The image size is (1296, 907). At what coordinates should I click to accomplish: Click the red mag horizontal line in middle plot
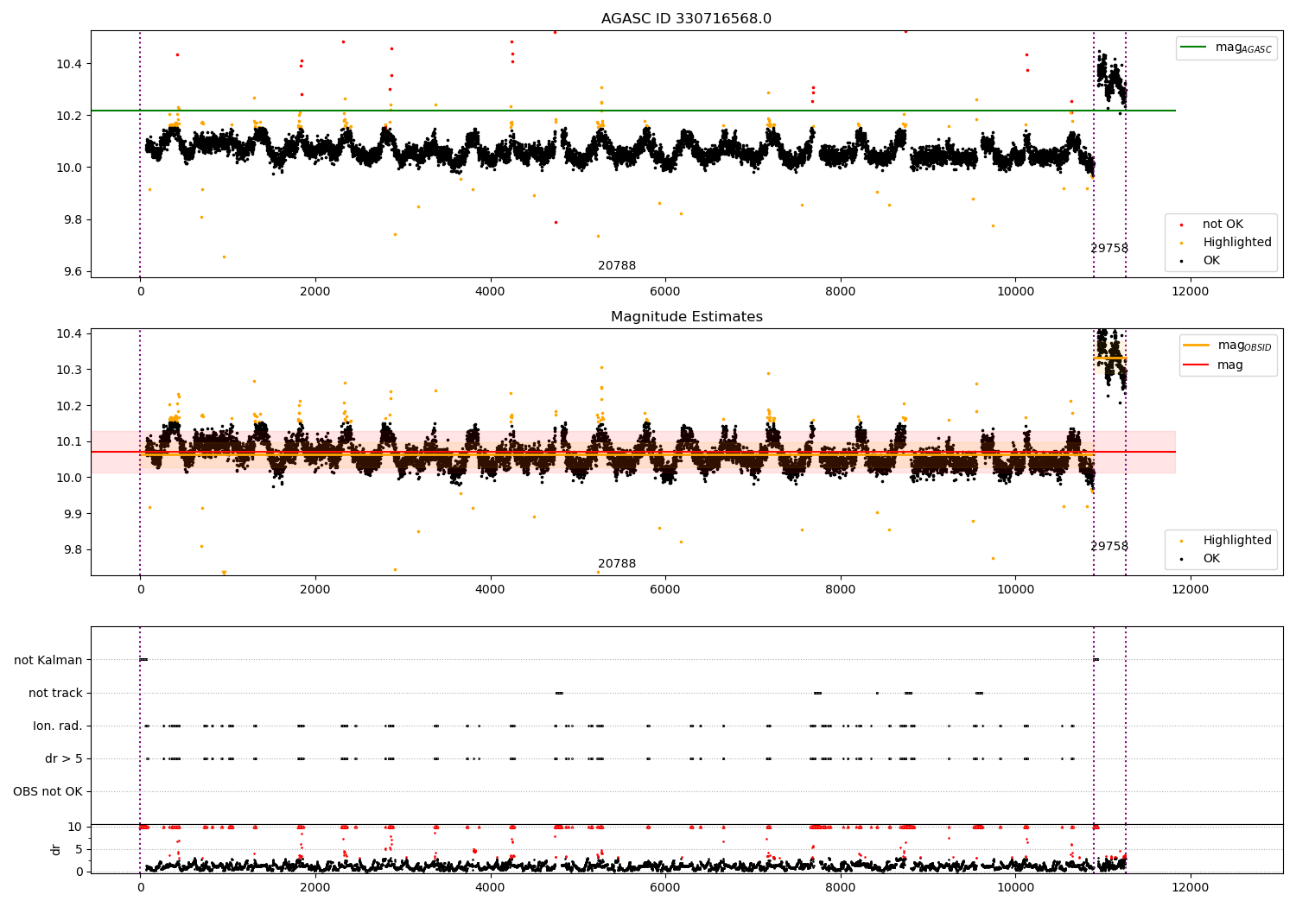tap(633, 452)
